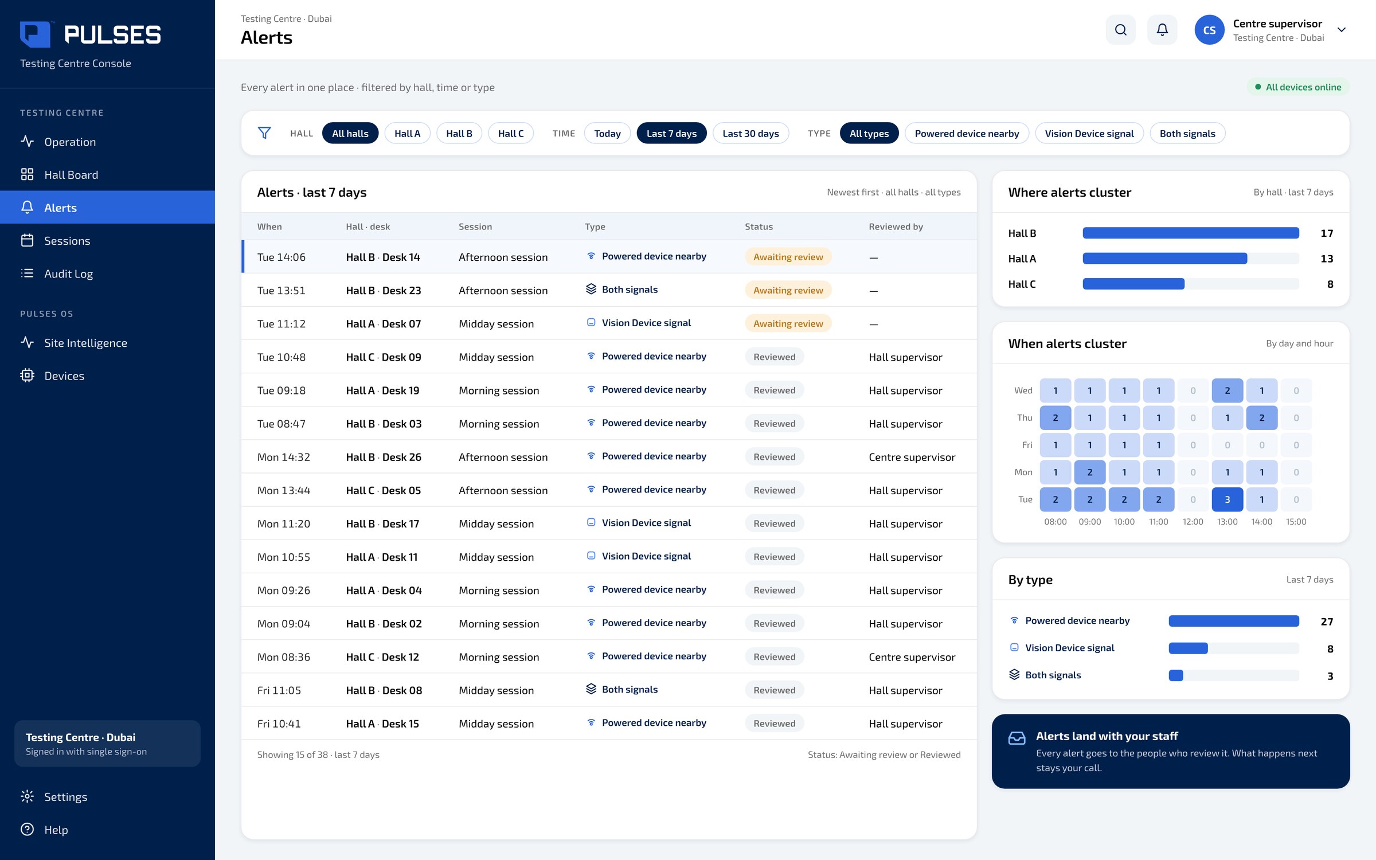Click the Help question mark icon

pyautogui.click(x=27, y=830)
